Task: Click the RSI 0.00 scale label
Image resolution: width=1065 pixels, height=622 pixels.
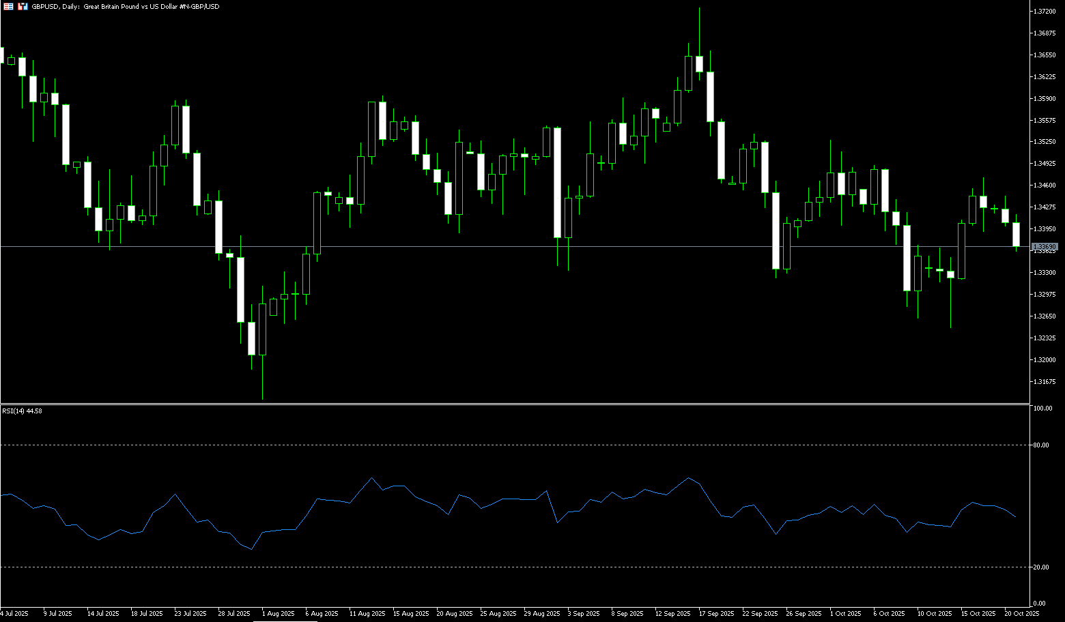Action: [x=1039, y=604]
